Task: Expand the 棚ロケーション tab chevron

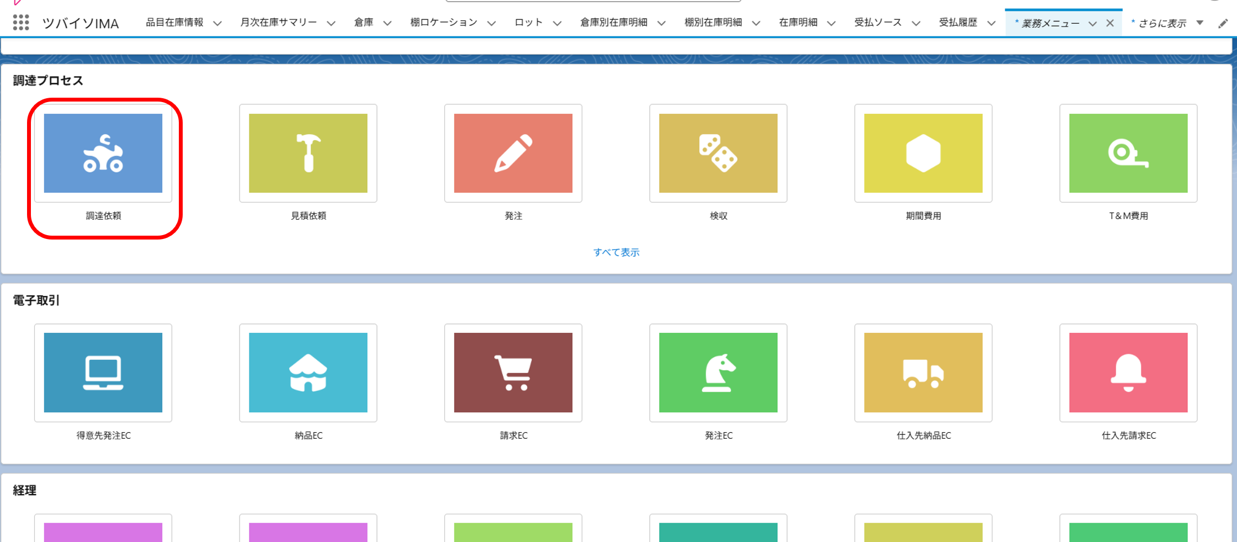Action: pyautogui.click(x=492, y=23)
